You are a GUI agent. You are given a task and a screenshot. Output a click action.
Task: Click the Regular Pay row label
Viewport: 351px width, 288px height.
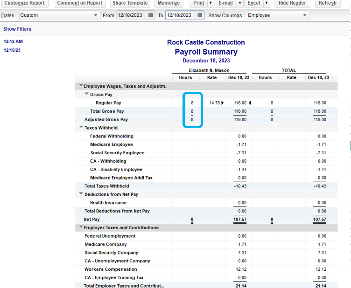108,103
